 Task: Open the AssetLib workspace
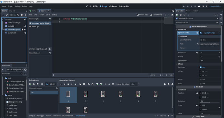coord(124,6)
